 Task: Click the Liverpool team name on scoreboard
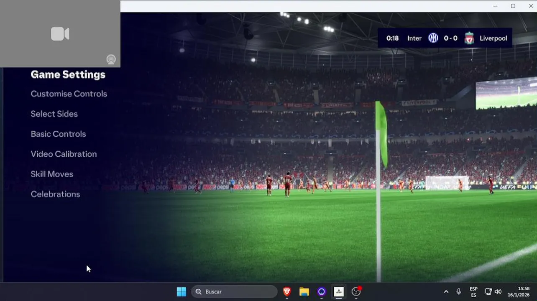[x=493, y=38]
